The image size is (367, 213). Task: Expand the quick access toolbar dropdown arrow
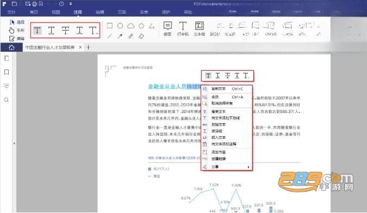coord(71,4)
